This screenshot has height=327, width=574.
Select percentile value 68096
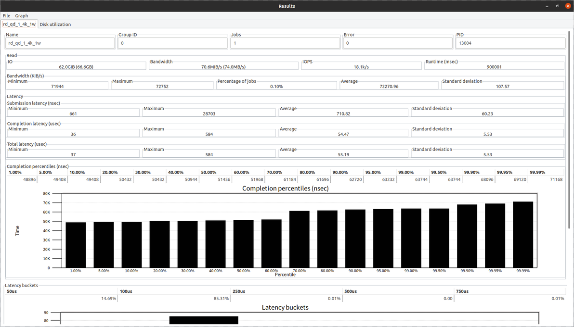tap(487, 179)
